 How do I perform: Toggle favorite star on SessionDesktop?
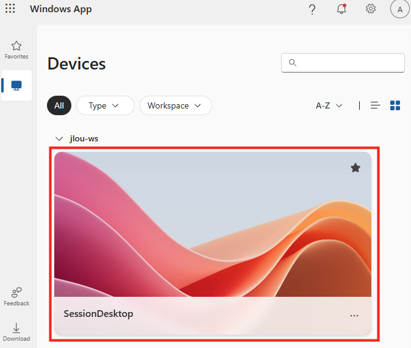pyautogui.click(x=356, y=168)
